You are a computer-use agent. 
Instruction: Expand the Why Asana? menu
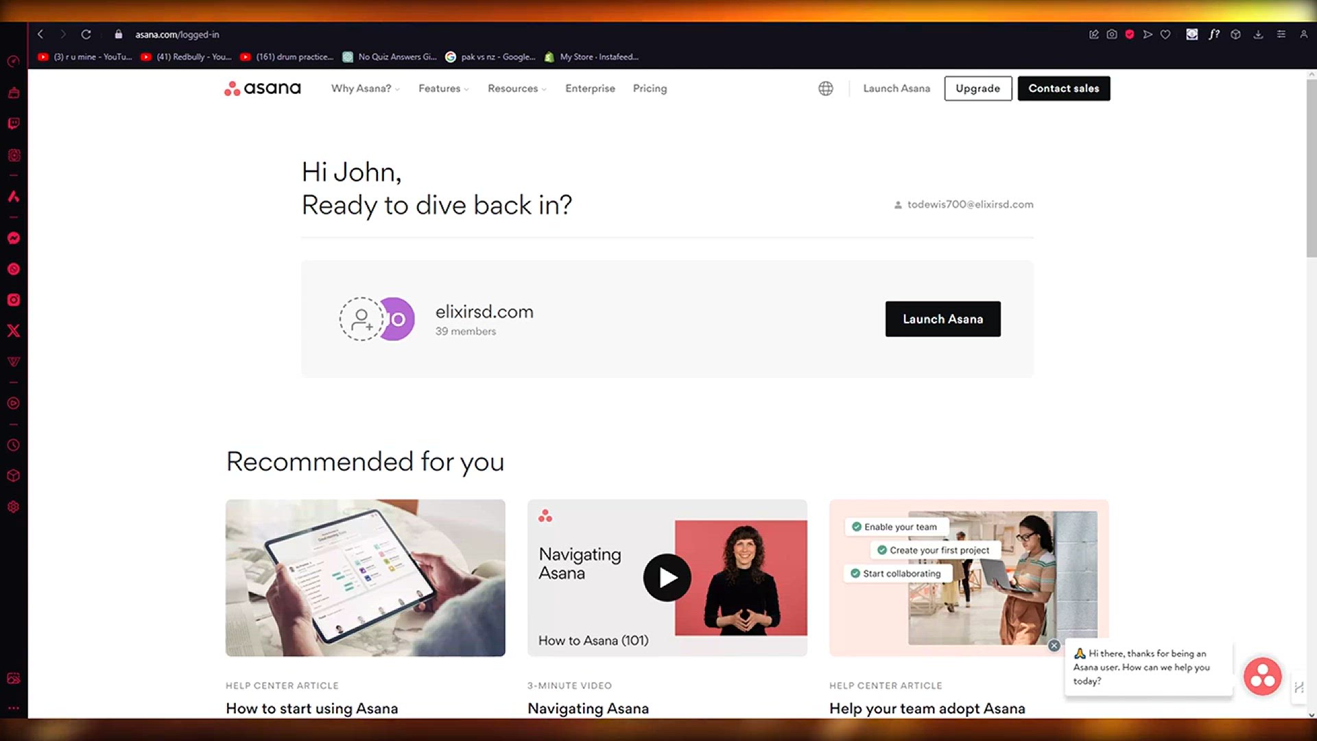(x=365, y=89)
